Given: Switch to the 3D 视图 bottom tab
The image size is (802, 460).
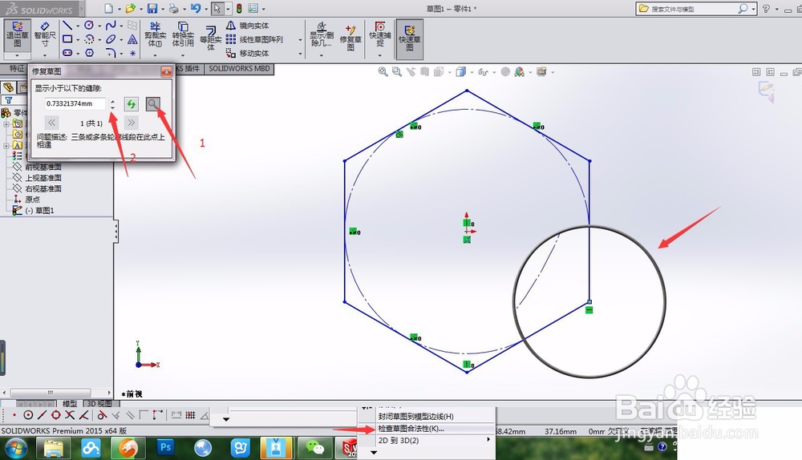Looking at the screenshot, I should tap(99, 404).
